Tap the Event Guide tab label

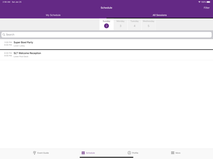point(43,153)
